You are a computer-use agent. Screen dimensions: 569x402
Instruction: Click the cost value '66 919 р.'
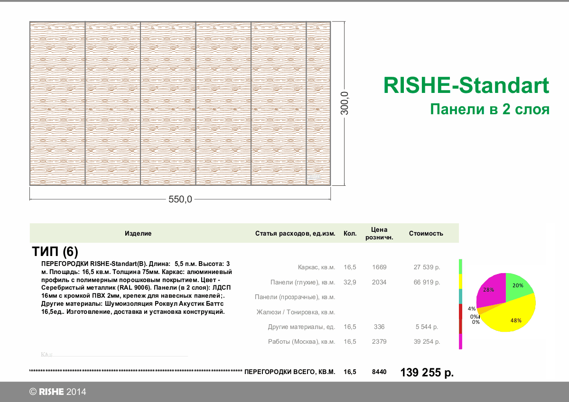pyautogui.click(x=427, y=282)
